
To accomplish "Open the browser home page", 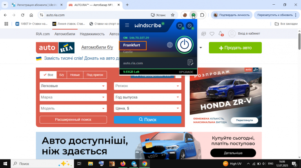I will coord(31,15).
